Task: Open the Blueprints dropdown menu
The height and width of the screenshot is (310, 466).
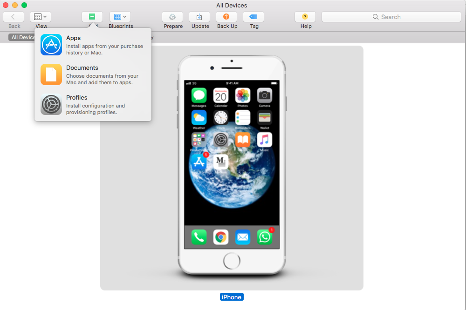Action: 120,17
